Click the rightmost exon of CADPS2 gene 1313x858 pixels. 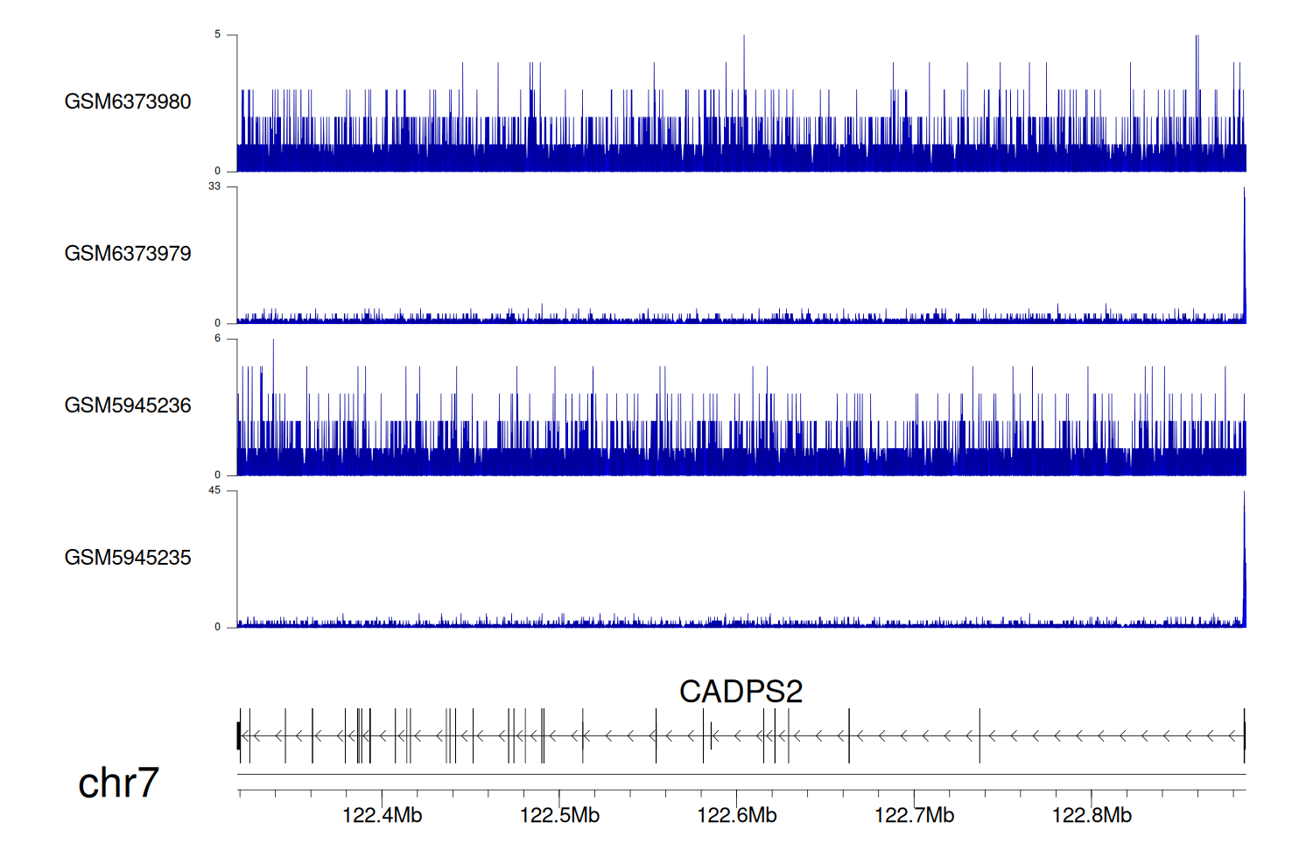click(x=1244, y=736)
